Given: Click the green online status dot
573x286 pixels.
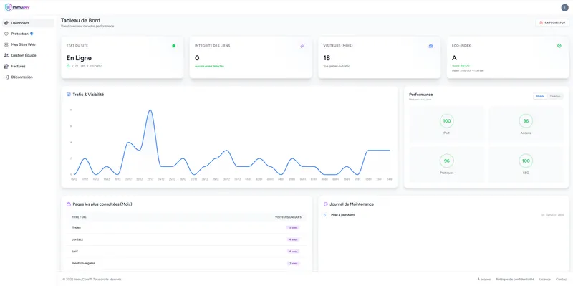Looking at the screenshot, I should (x=173, y=46).
